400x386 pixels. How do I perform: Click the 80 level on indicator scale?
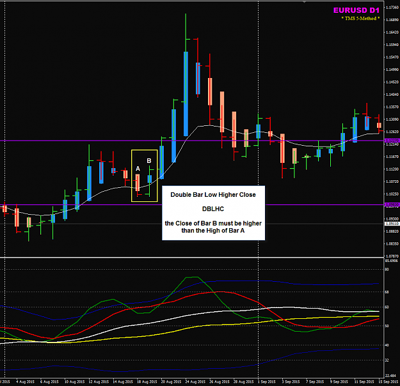[x=387, y=269]
